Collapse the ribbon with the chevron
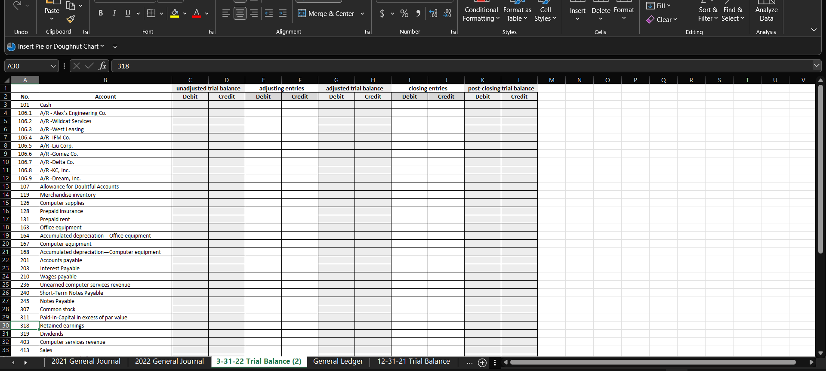 [x=814, y=30]
